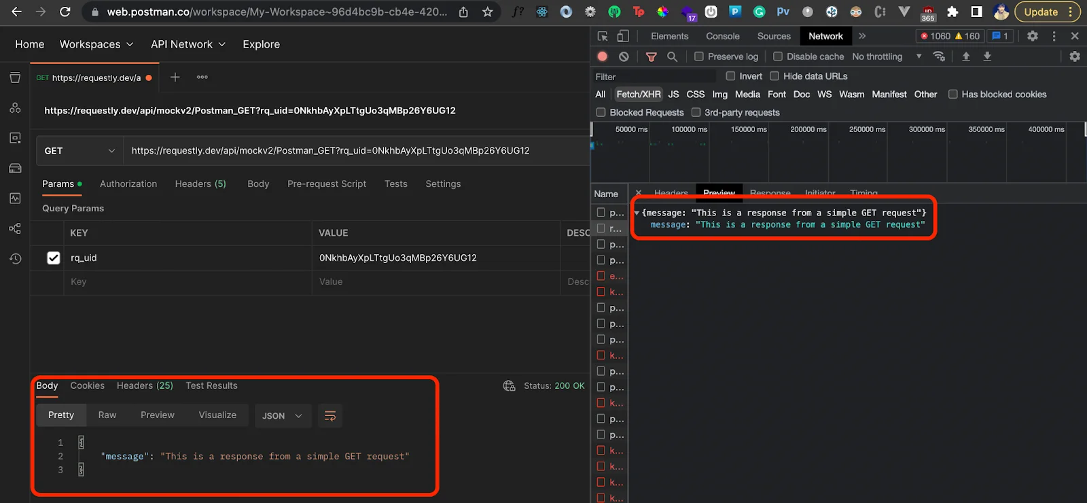This screenshot has width=1087, height=503.
Task: Switch to the Console tab in DevTools
Action: tap(723, 36)
